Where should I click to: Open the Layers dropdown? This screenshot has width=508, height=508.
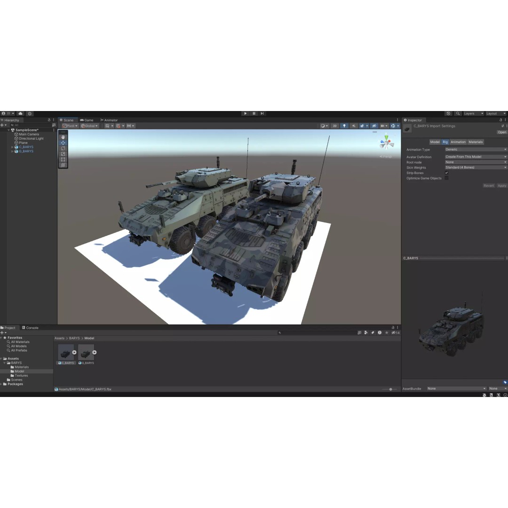click(473, 113)
